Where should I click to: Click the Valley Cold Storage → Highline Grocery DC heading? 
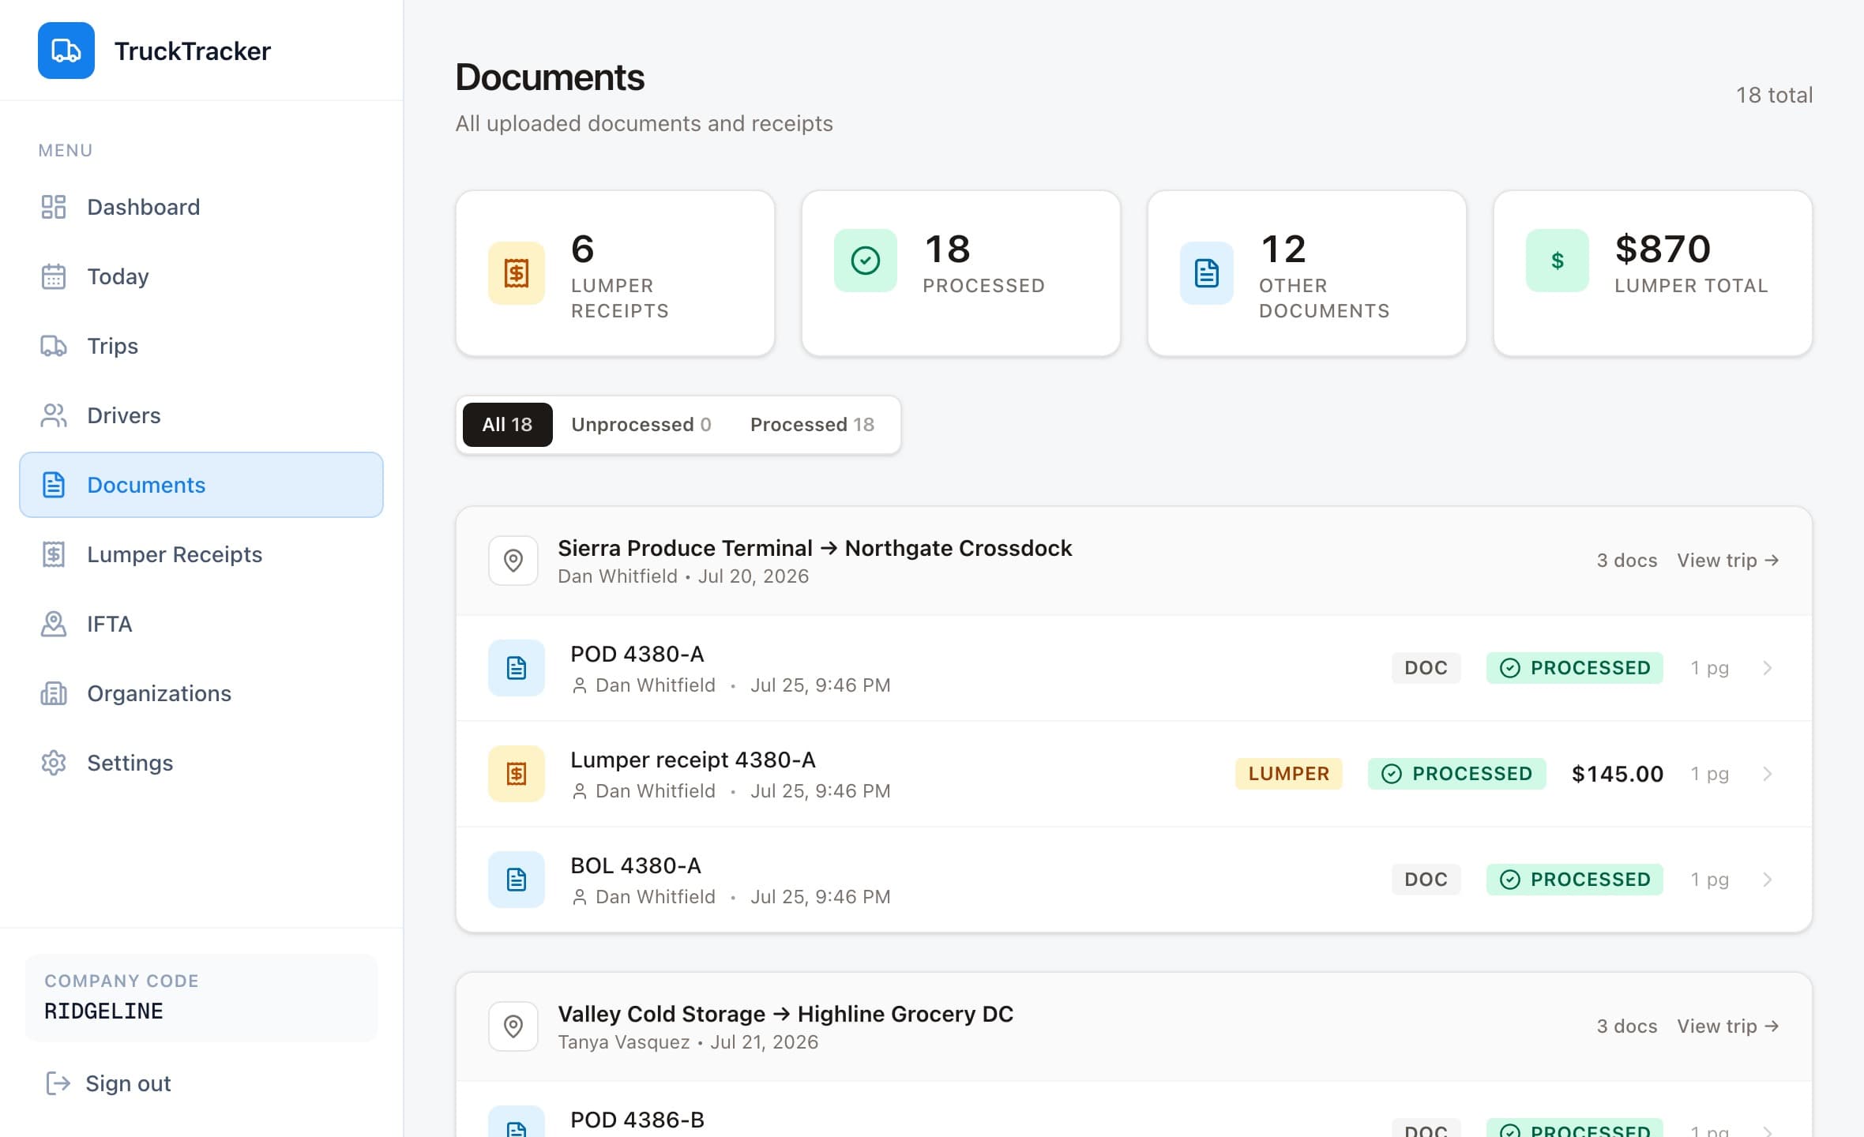pos(786,1014)
